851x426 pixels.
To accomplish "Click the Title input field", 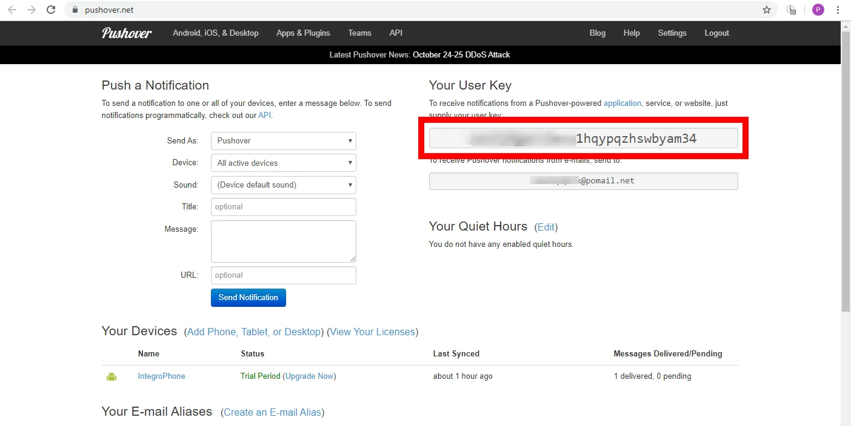I will pos(284,207).
